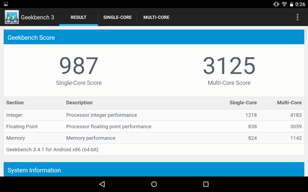
Task: Tap the Single-Core column header
Action: [x=243, y=103]
